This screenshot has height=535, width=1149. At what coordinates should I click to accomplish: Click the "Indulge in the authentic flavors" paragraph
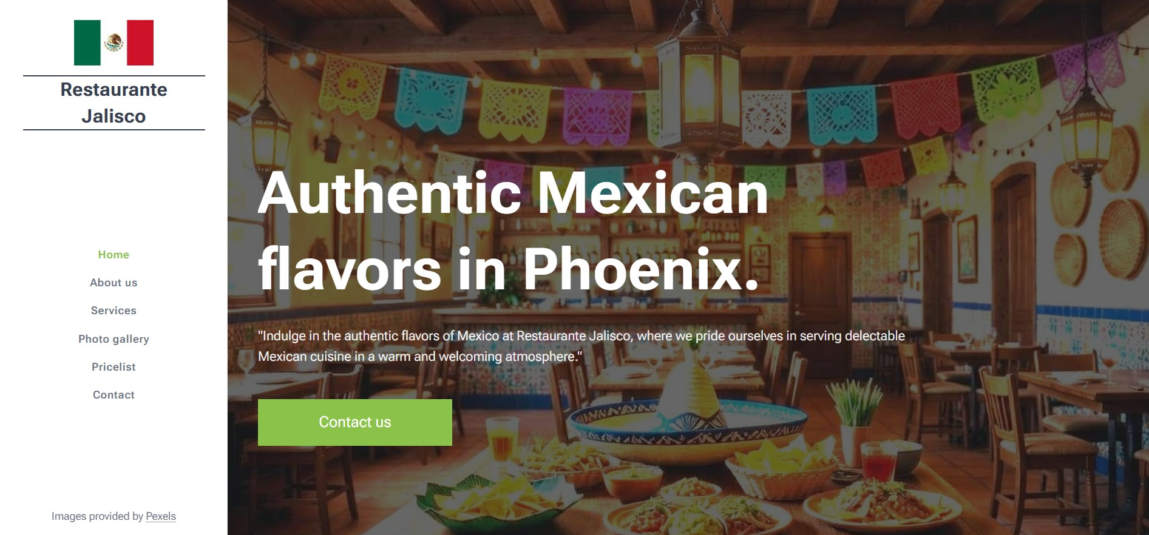coord(581,346)
